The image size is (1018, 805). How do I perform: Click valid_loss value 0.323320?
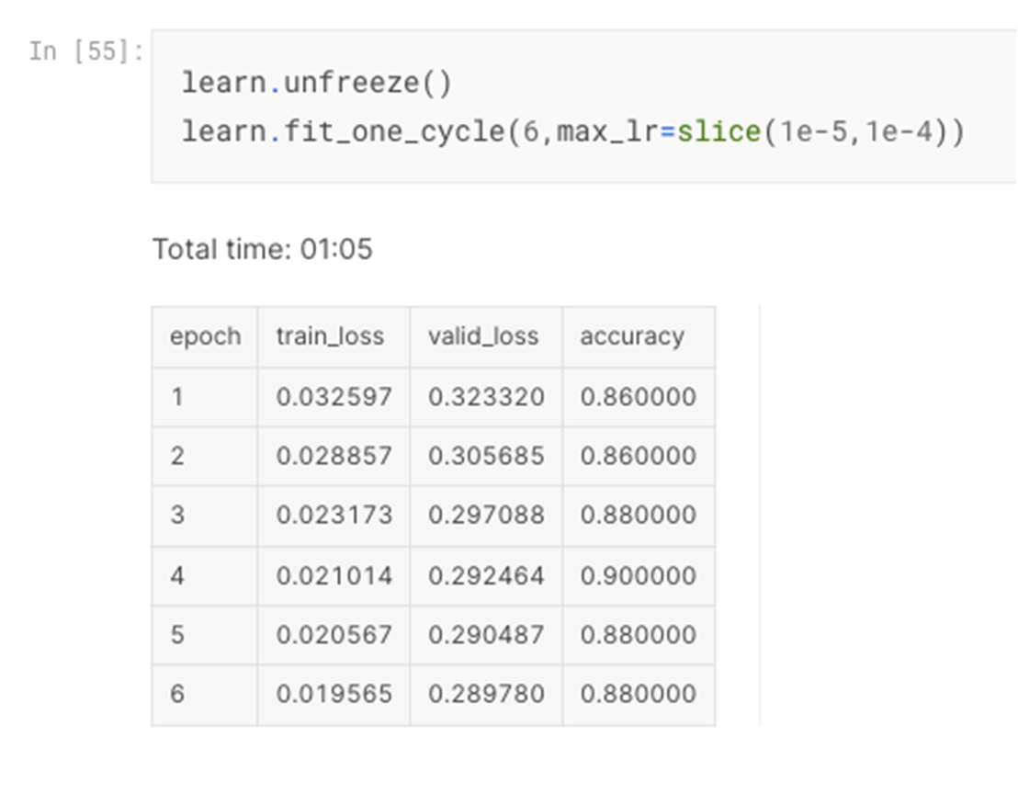click(486, 397)
